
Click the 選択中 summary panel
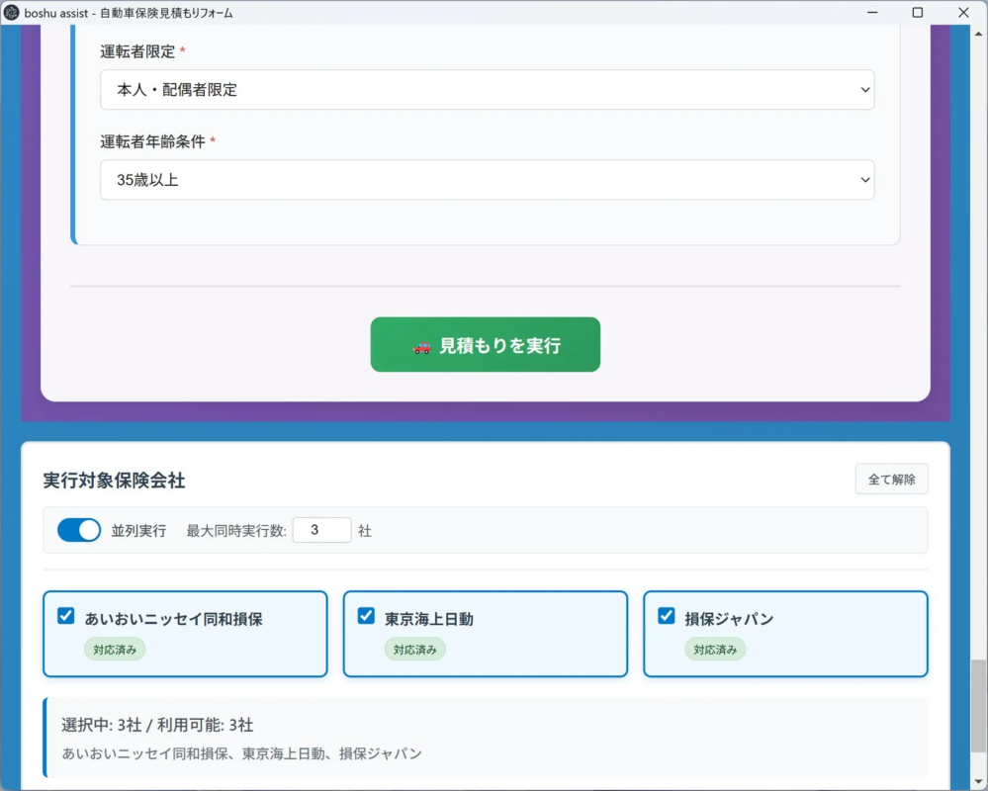pos(485,735)
